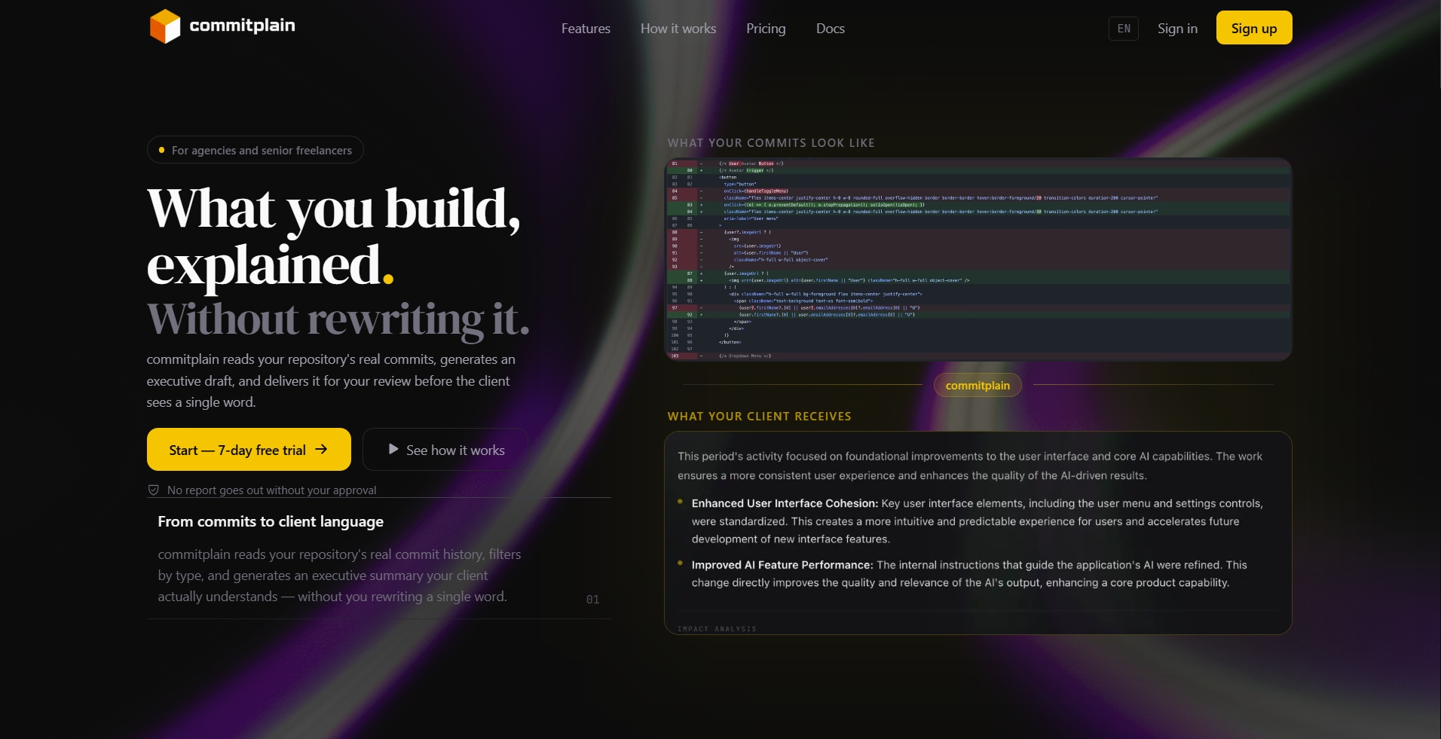1441x739 pixels.
Task: Click the Sign in link
Action: point(1177,29)
